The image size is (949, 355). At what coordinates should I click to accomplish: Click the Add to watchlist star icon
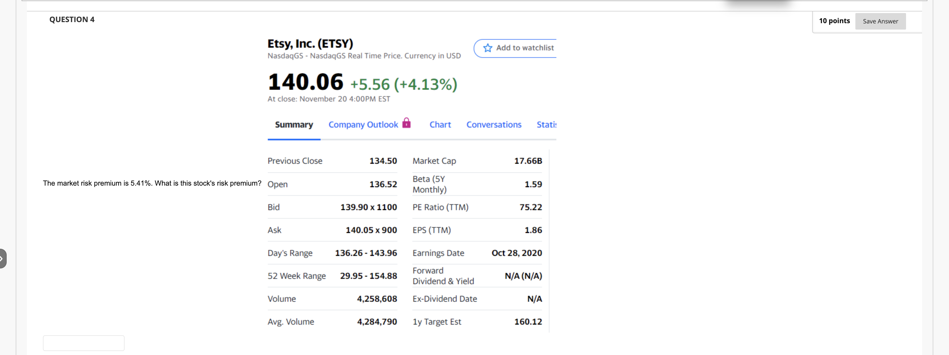pyautogui.click(x=487, y=48)
